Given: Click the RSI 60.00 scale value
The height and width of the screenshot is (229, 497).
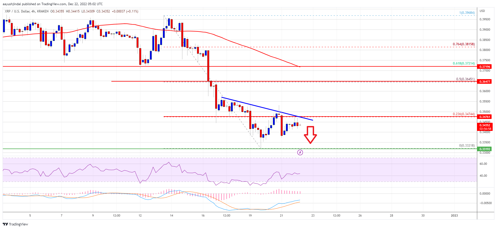Looking at the screenshot, I should tap(483, 164).
